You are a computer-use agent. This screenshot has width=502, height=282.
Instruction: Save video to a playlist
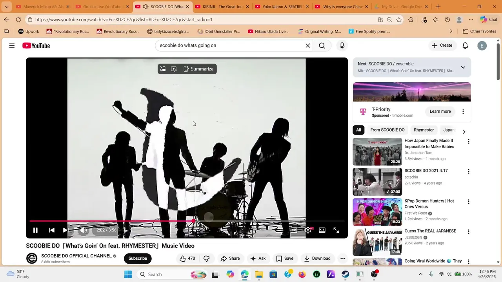[285, 258]
